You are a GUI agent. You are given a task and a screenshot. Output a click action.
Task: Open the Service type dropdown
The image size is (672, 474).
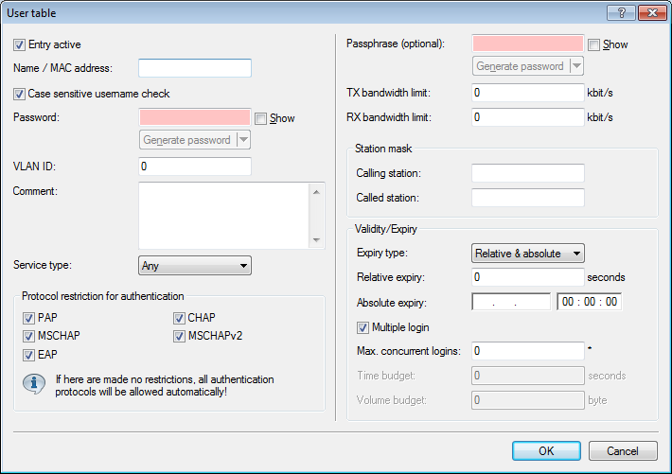click(194, 266)
